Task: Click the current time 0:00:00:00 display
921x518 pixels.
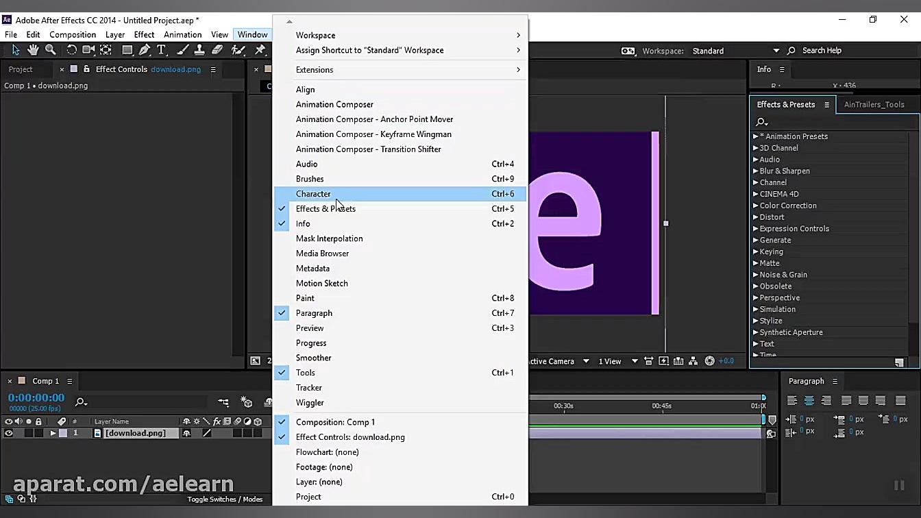Action: point(36,397)
